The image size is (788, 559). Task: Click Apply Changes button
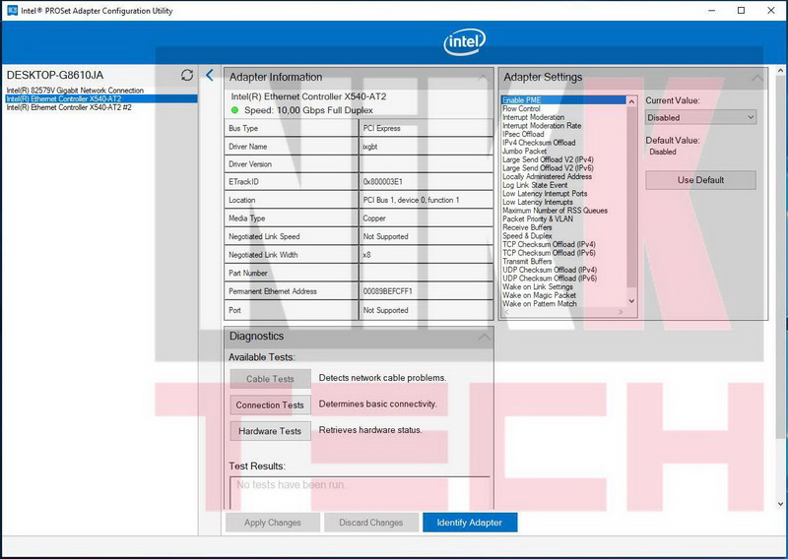pos(273,523)
